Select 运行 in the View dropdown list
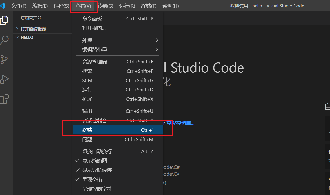Viewport: 330px width, 195px height. pos(118,90)
